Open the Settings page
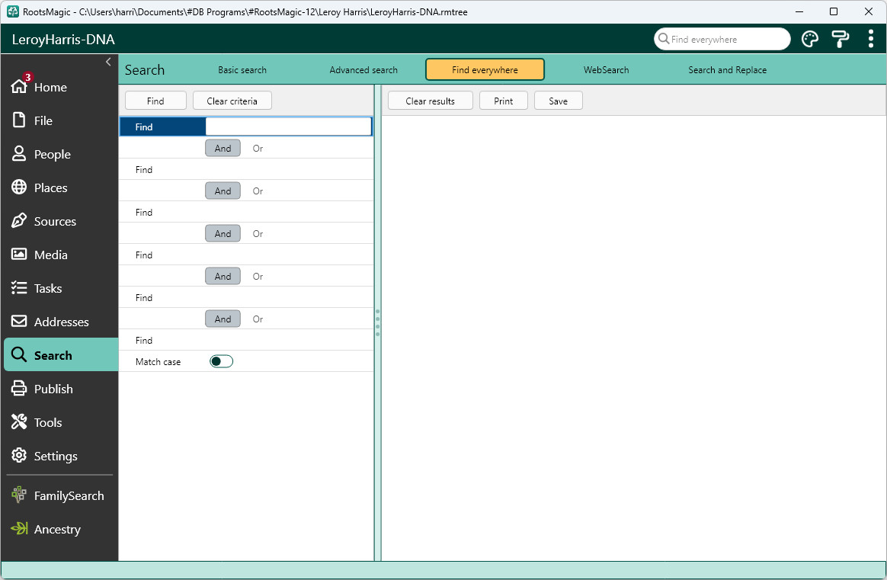This screenshot has height=580, width=887. pos(60,456)
